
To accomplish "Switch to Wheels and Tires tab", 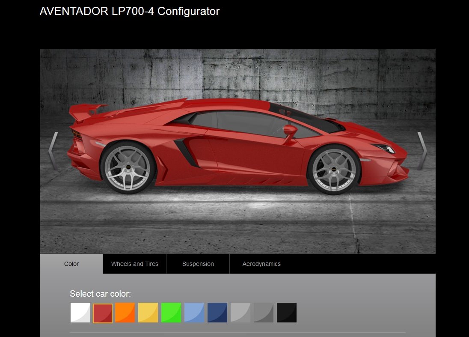I will 135,264.
